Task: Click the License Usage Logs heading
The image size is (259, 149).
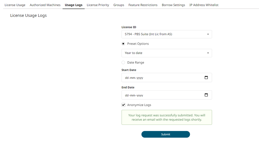Action: click(x=29, y=16)
